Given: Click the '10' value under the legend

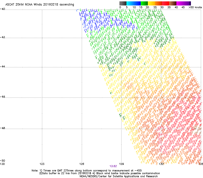Looking at the screenshot, I should point(134,7).
